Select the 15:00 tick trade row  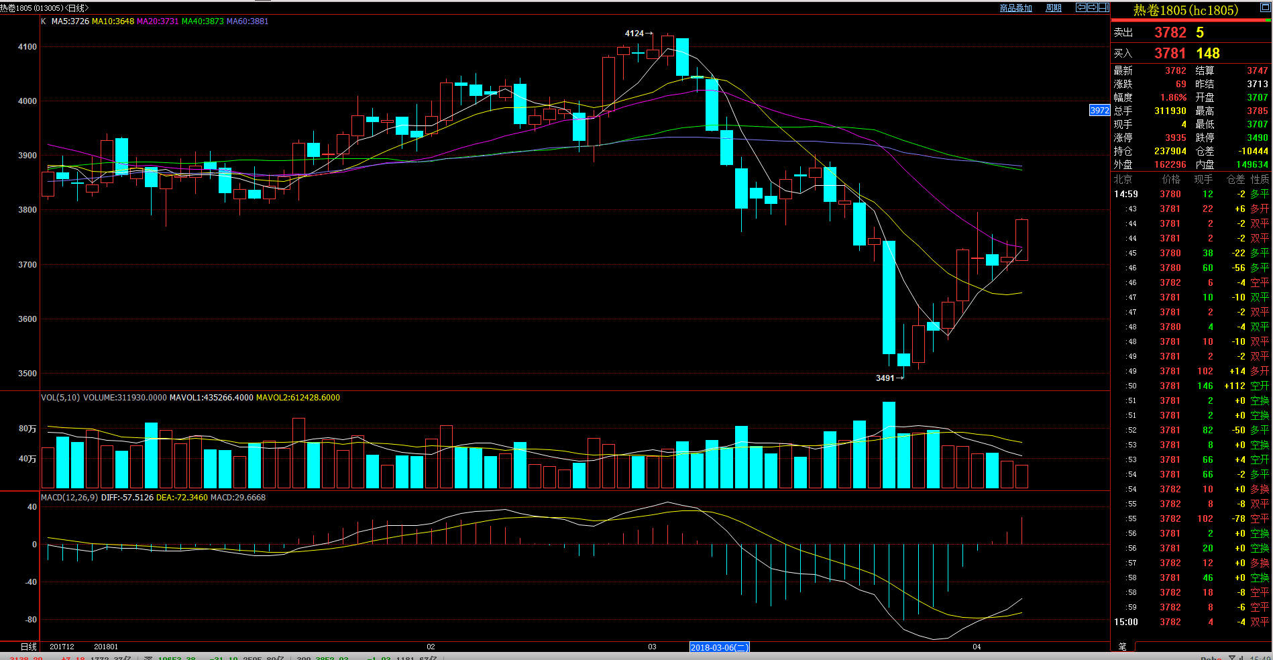click(1191, 622)
